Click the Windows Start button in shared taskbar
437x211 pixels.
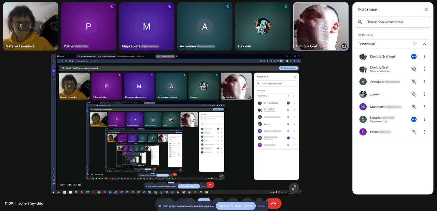click(54, 192)
